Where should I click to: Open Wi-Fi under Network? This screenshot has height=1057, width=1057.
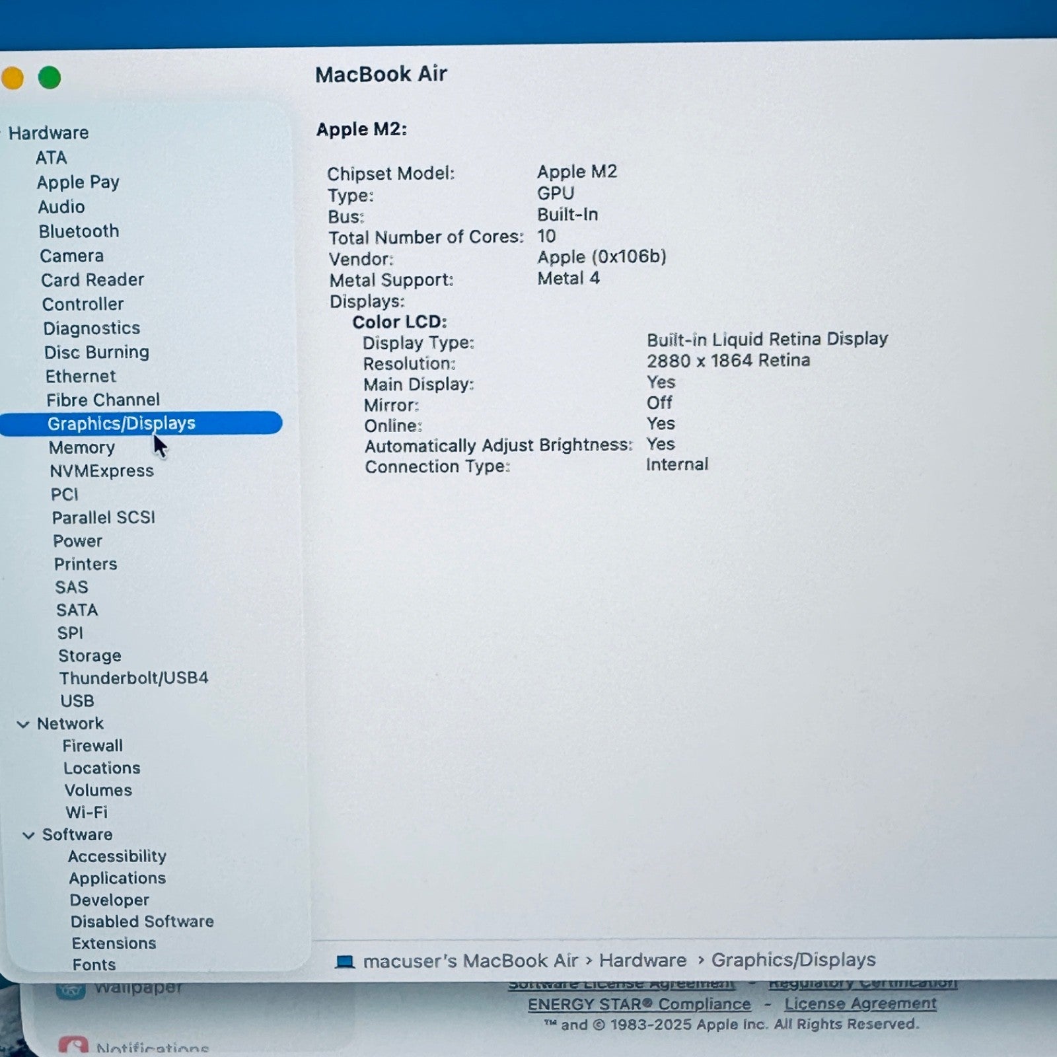[x=87, y=812]
